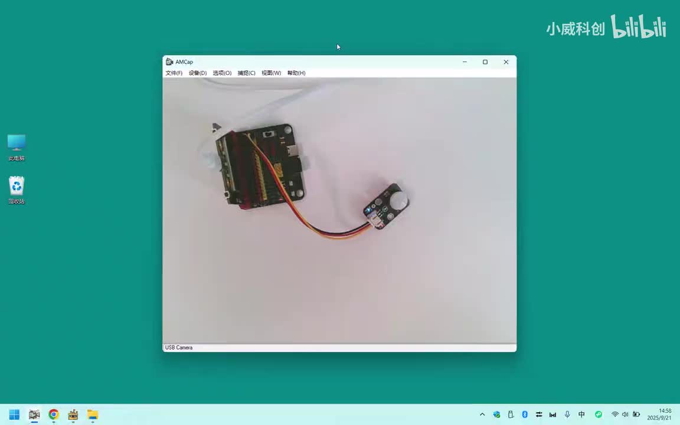This screenshot has width=680, height=425.
Task: Open Google Chrome from taskbar
Action: 54,414
